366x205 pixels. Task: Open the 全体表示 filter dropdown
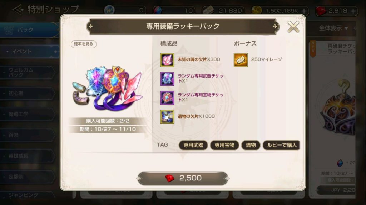[333, 28]
